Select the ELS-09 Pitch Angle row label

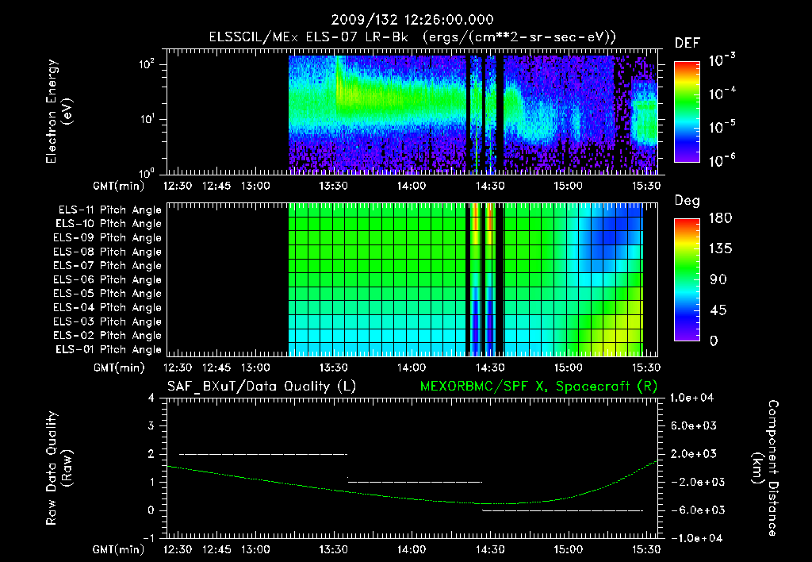point(108,238)
